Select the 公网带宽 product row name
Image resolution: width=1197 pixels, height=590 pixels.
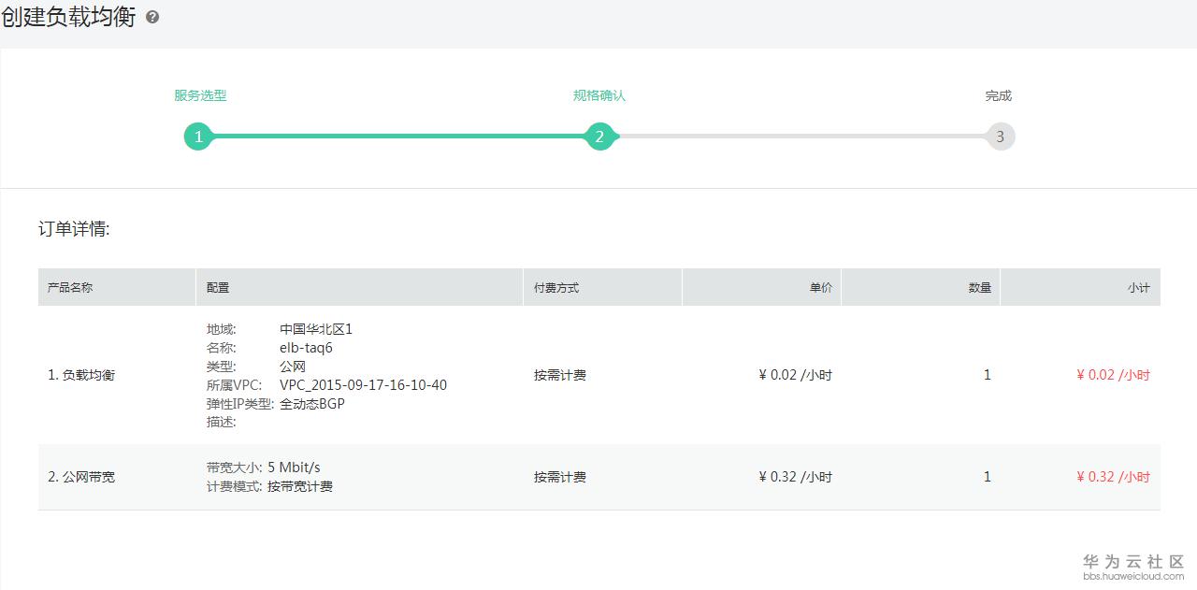(x=81, y=477)
